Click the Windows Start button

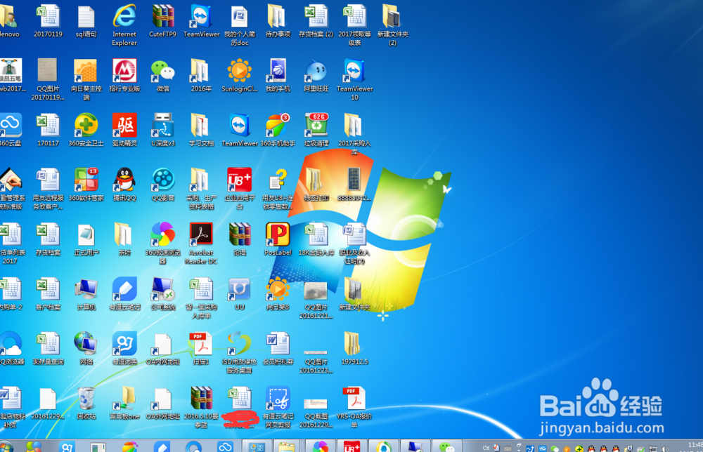tap(6, 446)
